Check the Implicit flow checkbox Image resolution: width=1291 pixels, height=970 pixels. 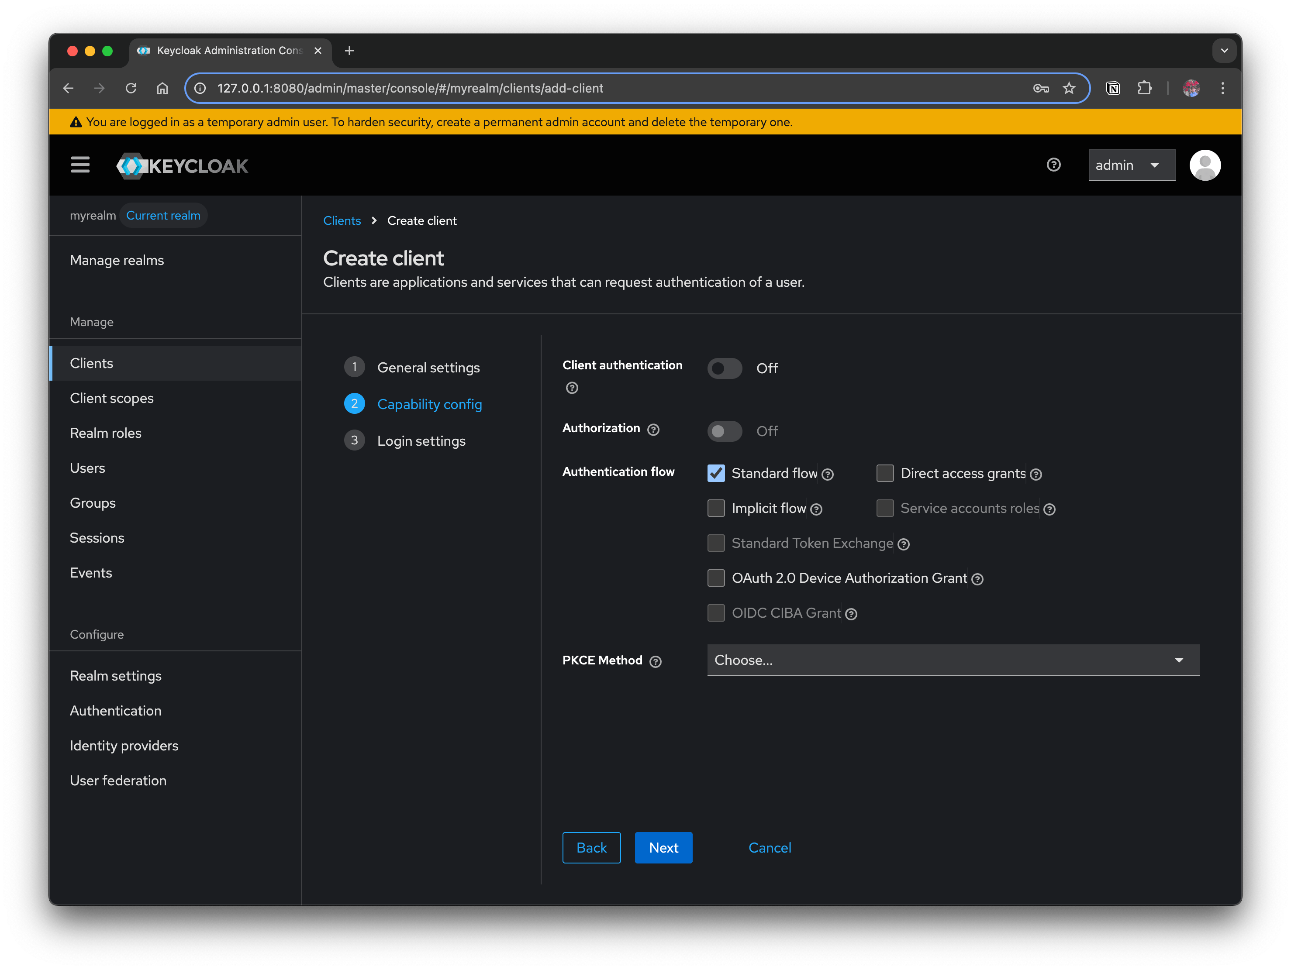click(715, 508)
